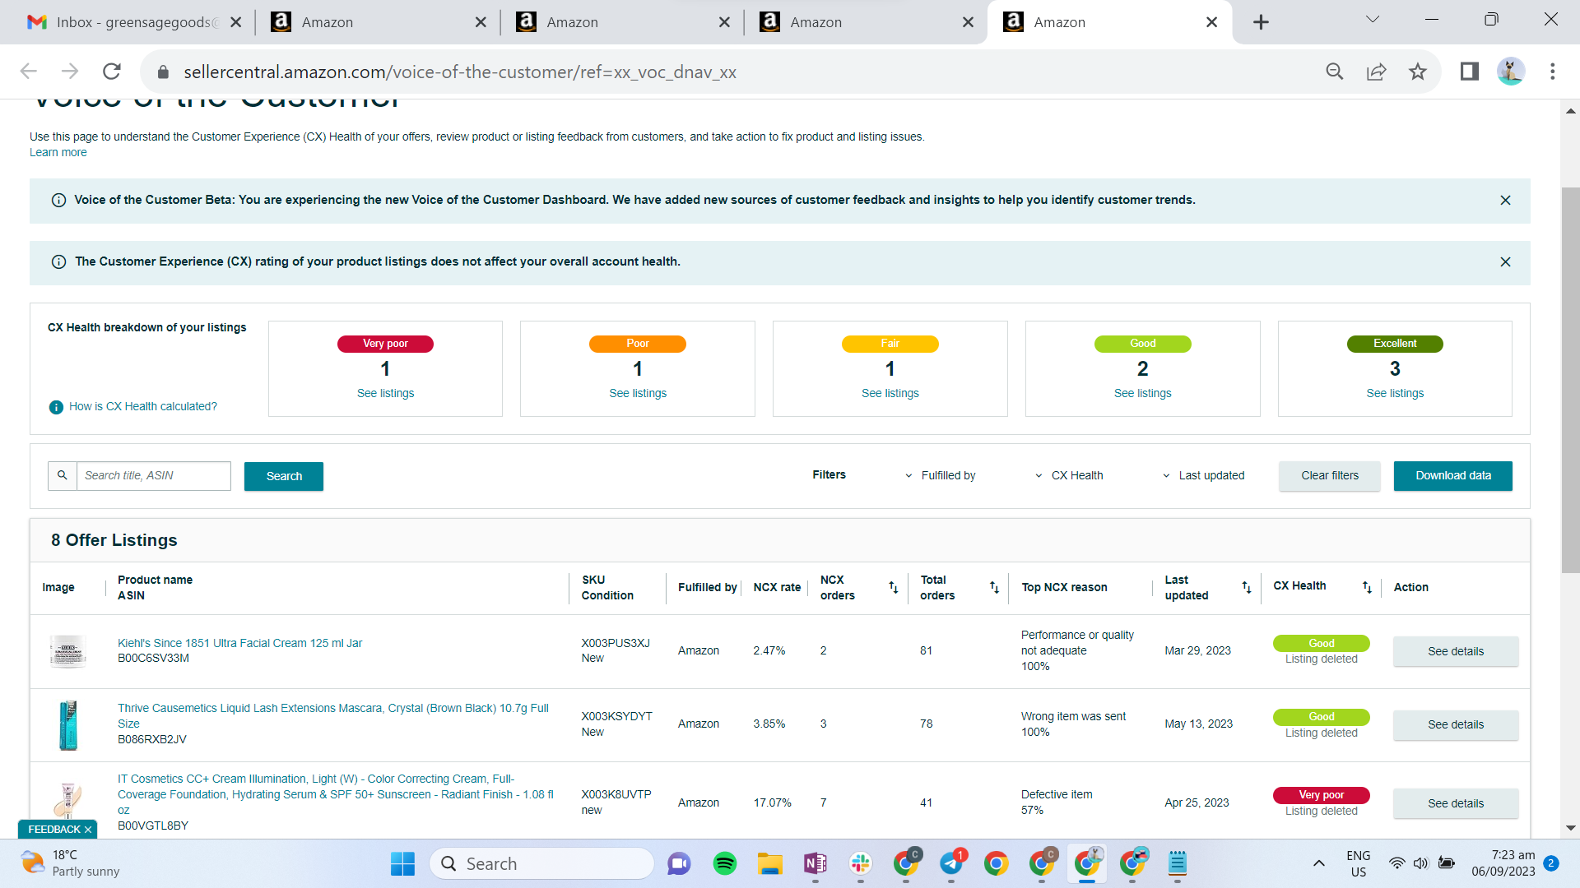
Task: Open a new browser tab
Action: pos(1261,22)
